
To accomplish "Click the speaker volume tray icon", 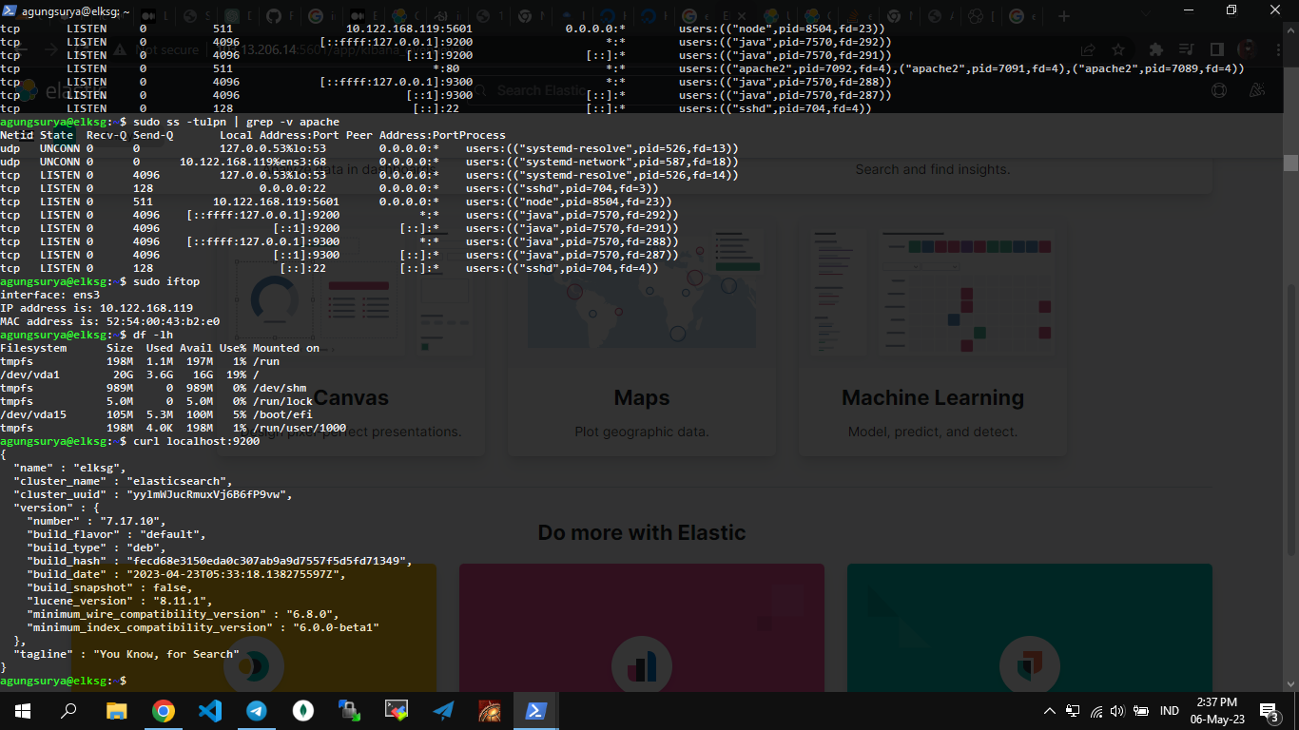I will click(x=1116, y=711).
